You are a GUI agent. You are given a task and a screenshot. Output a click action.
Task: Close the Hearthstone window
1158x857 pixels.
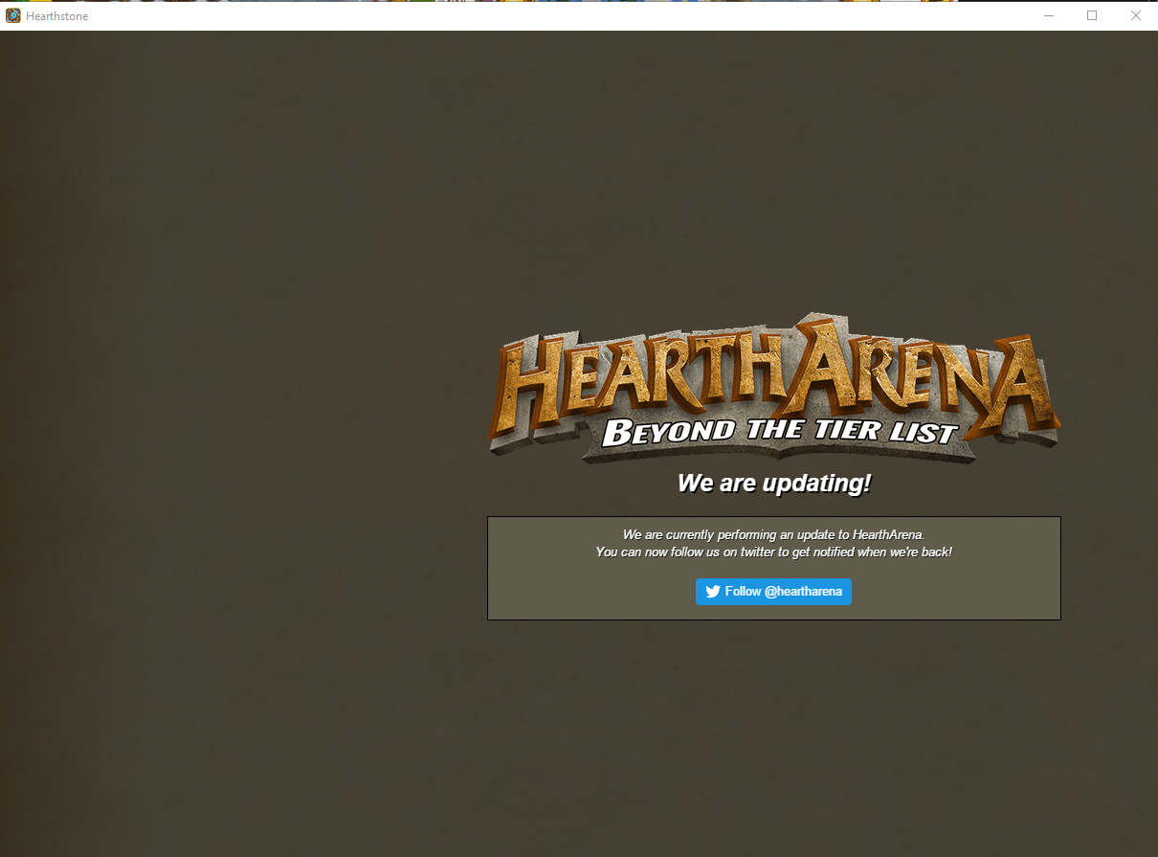click(x=1136, y=15)
